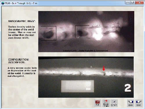Open the Book Mark button
The image size is (145, 109).
106,103
